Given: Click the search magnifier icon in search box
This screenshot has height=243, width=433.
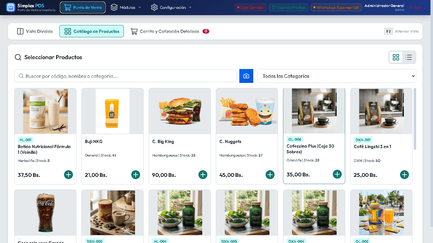Looking at the screenshot, I should tap(21, 76).
